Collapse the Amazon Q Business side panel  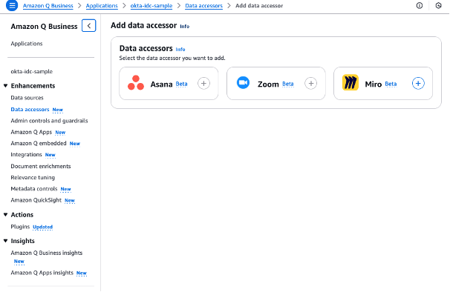click(x=88, y=26)
